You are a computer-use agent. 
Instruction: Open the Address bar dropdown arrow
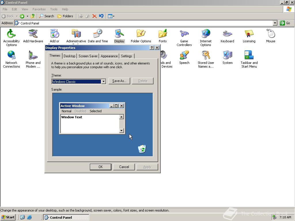(275, 23)
